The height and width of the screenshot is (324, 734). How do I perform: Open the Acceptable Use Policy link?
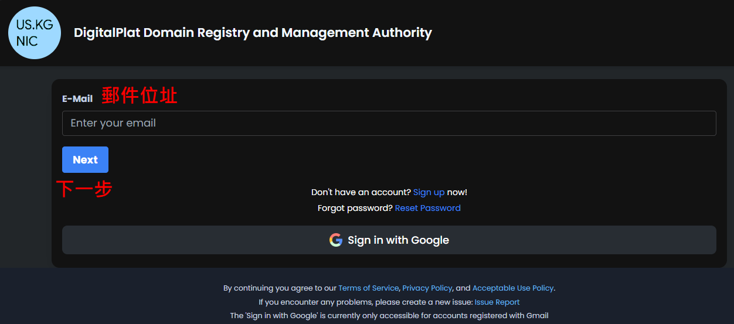coord(512,288)
